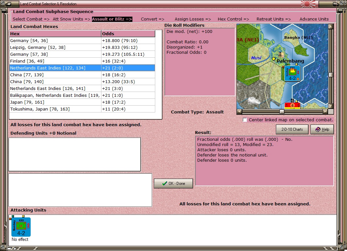
Task: Click the red-yellow unit stack at map bottom
Action: 292,105
